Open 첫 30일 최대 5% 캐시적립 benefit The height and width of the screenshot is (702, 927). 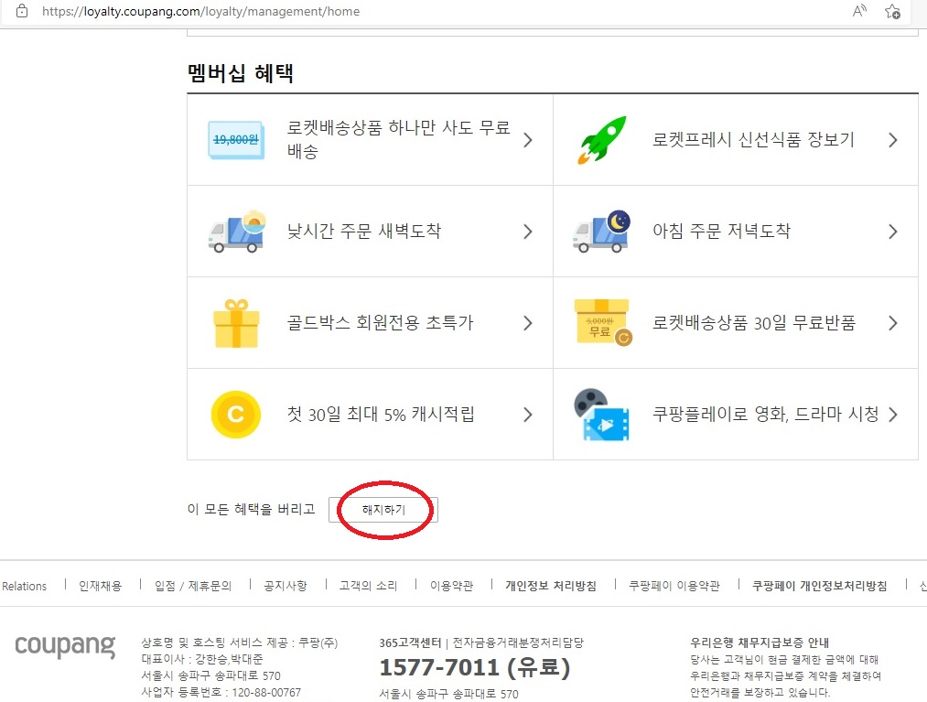tap(370, 415)
